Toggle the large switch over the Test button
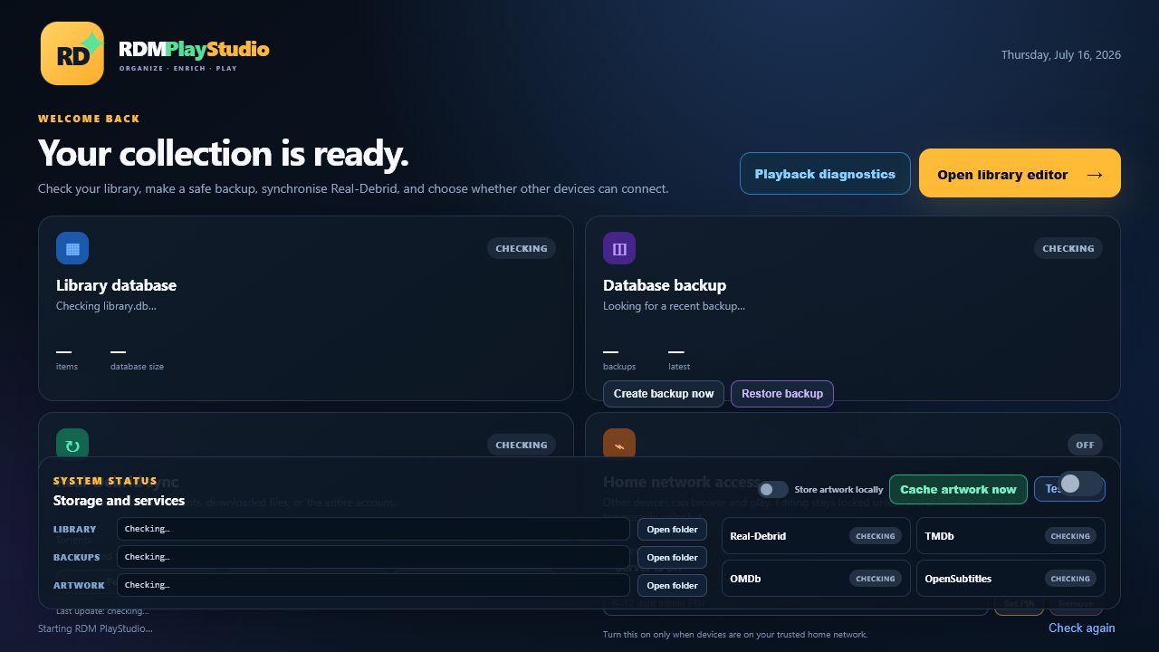The width and height of the screenshot is (1159, 652). (1080, 484)
